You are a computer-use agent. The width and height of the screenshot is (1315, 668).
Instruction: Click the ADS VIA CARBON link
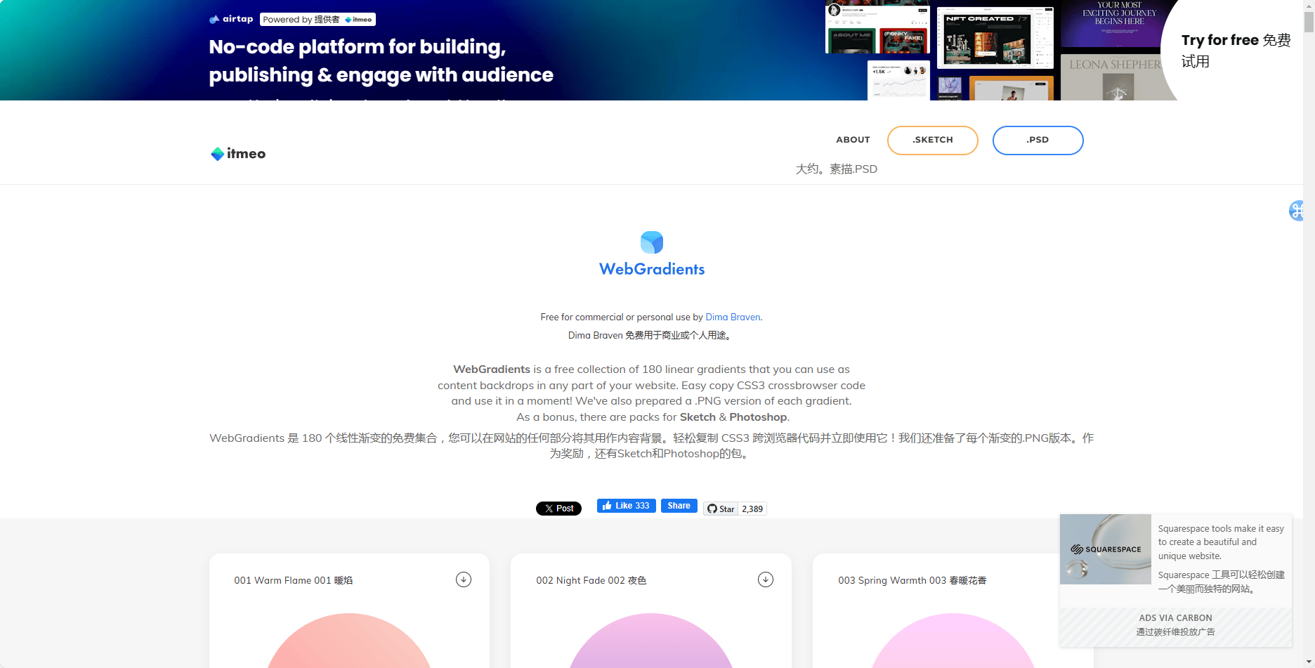1176,618
